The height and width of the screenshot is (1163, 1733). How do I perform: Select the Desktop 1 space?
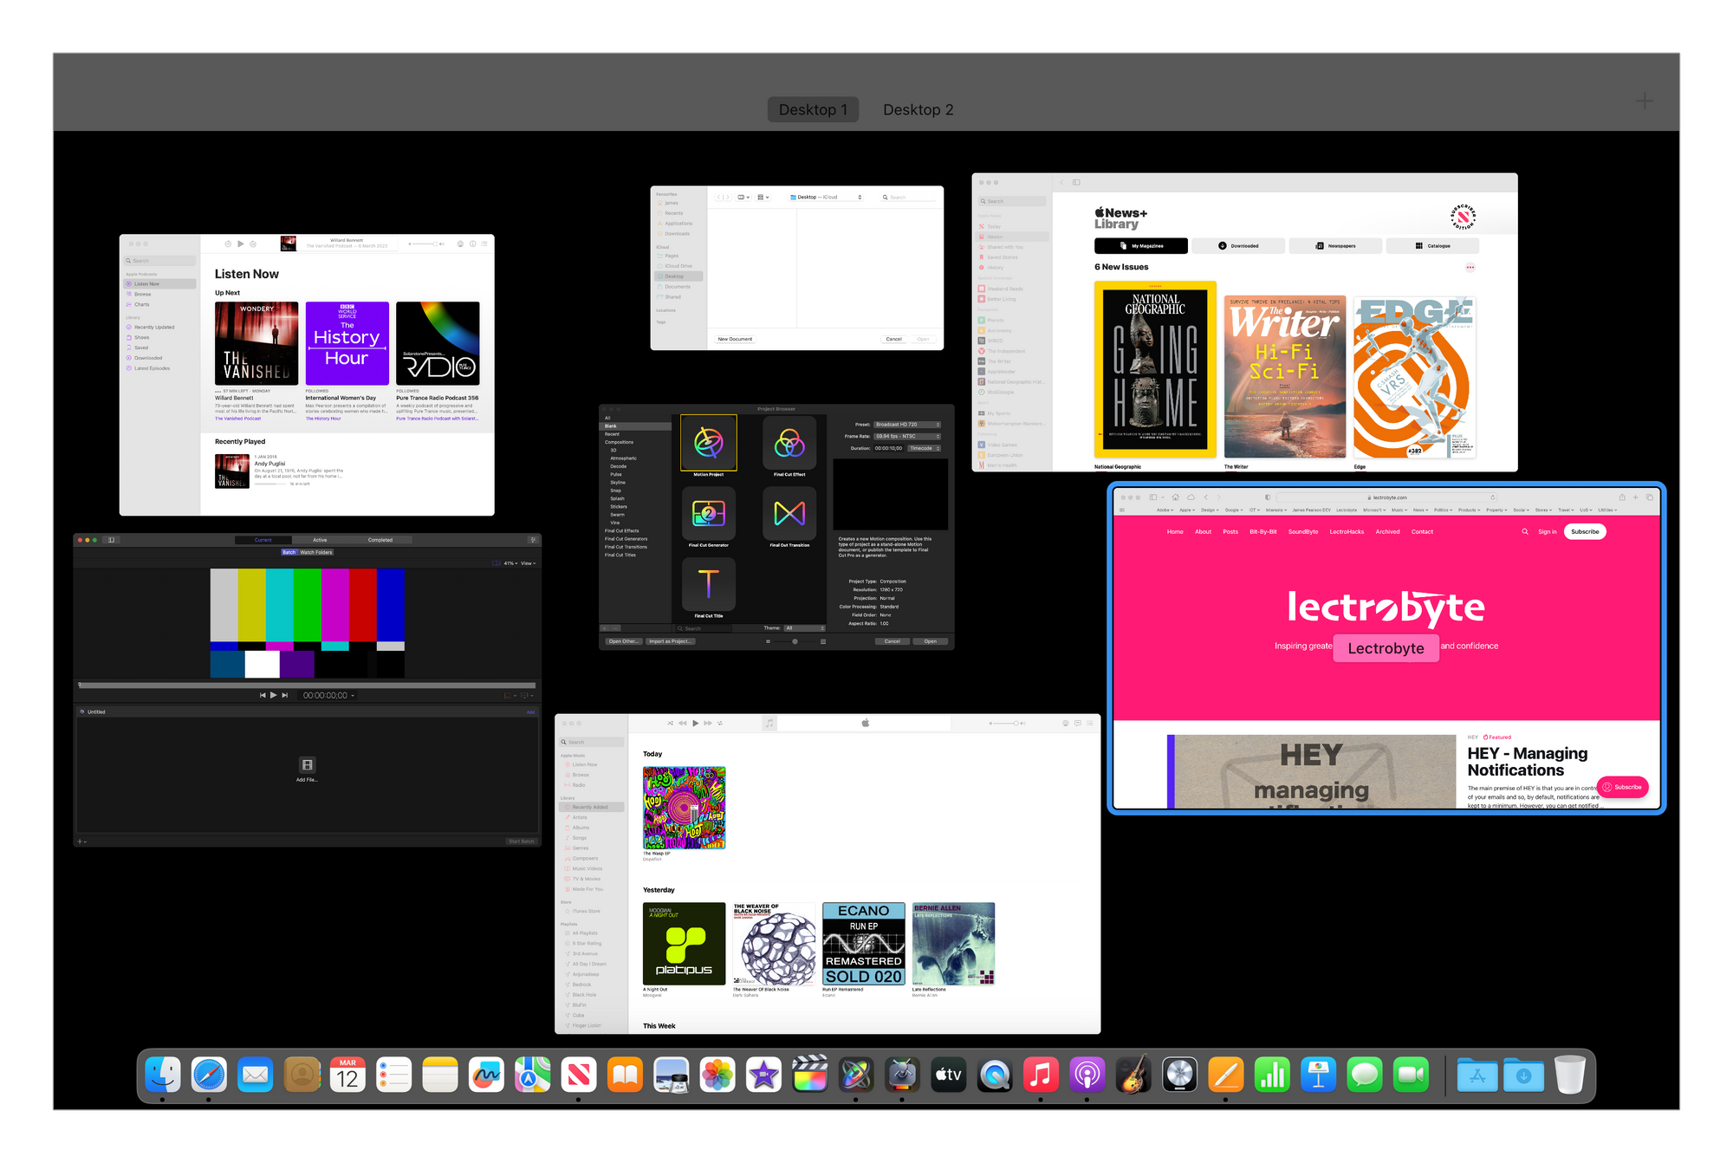(x=813, y=110)
